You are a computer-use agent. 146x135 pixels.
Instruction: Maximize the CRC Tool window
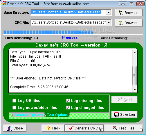click(x=131, y=4)
